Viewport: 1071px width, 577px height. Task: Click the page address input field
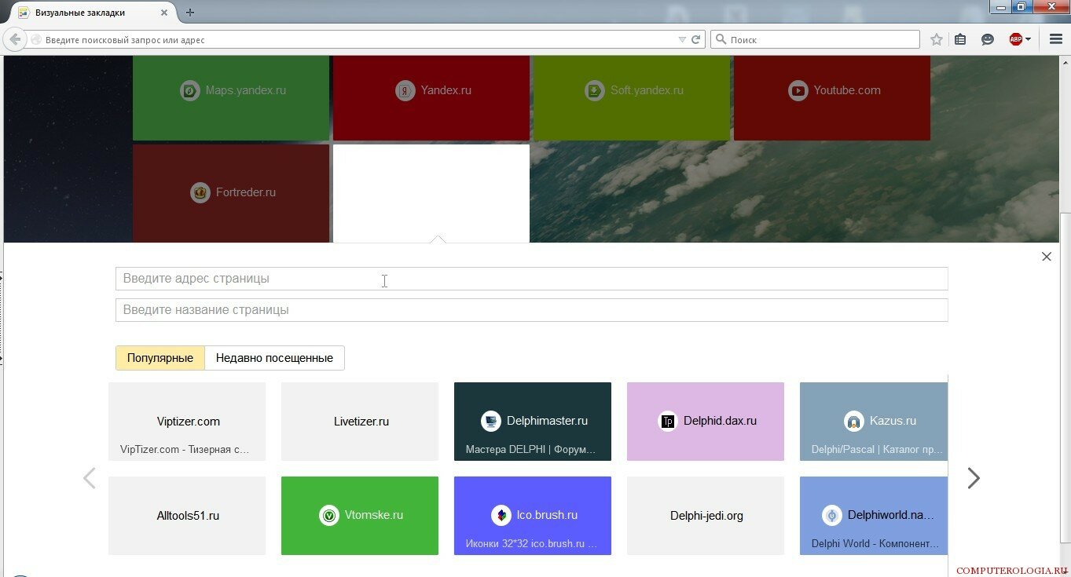[x=531, y=279]
